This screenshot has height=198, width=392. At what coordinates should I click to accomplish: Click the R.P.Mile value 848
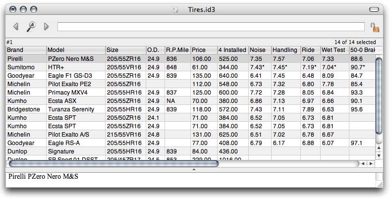click(x=177, y=67)
